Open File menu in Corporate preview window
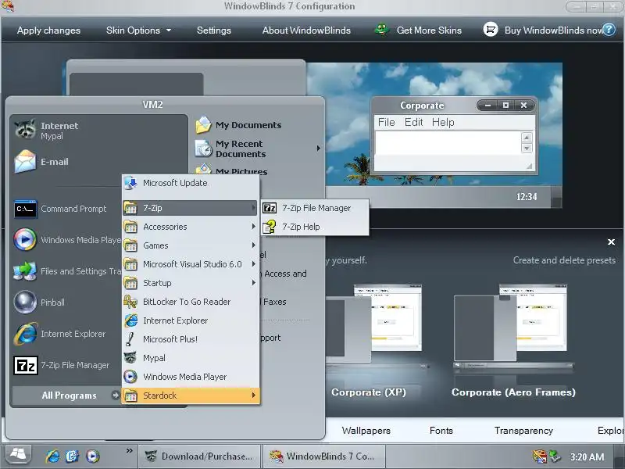Viewport: 625px width, 469px height. point(386,122)
